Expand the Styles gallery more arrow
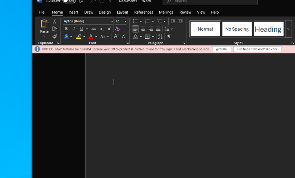The image size is (295, 178). 288,29
